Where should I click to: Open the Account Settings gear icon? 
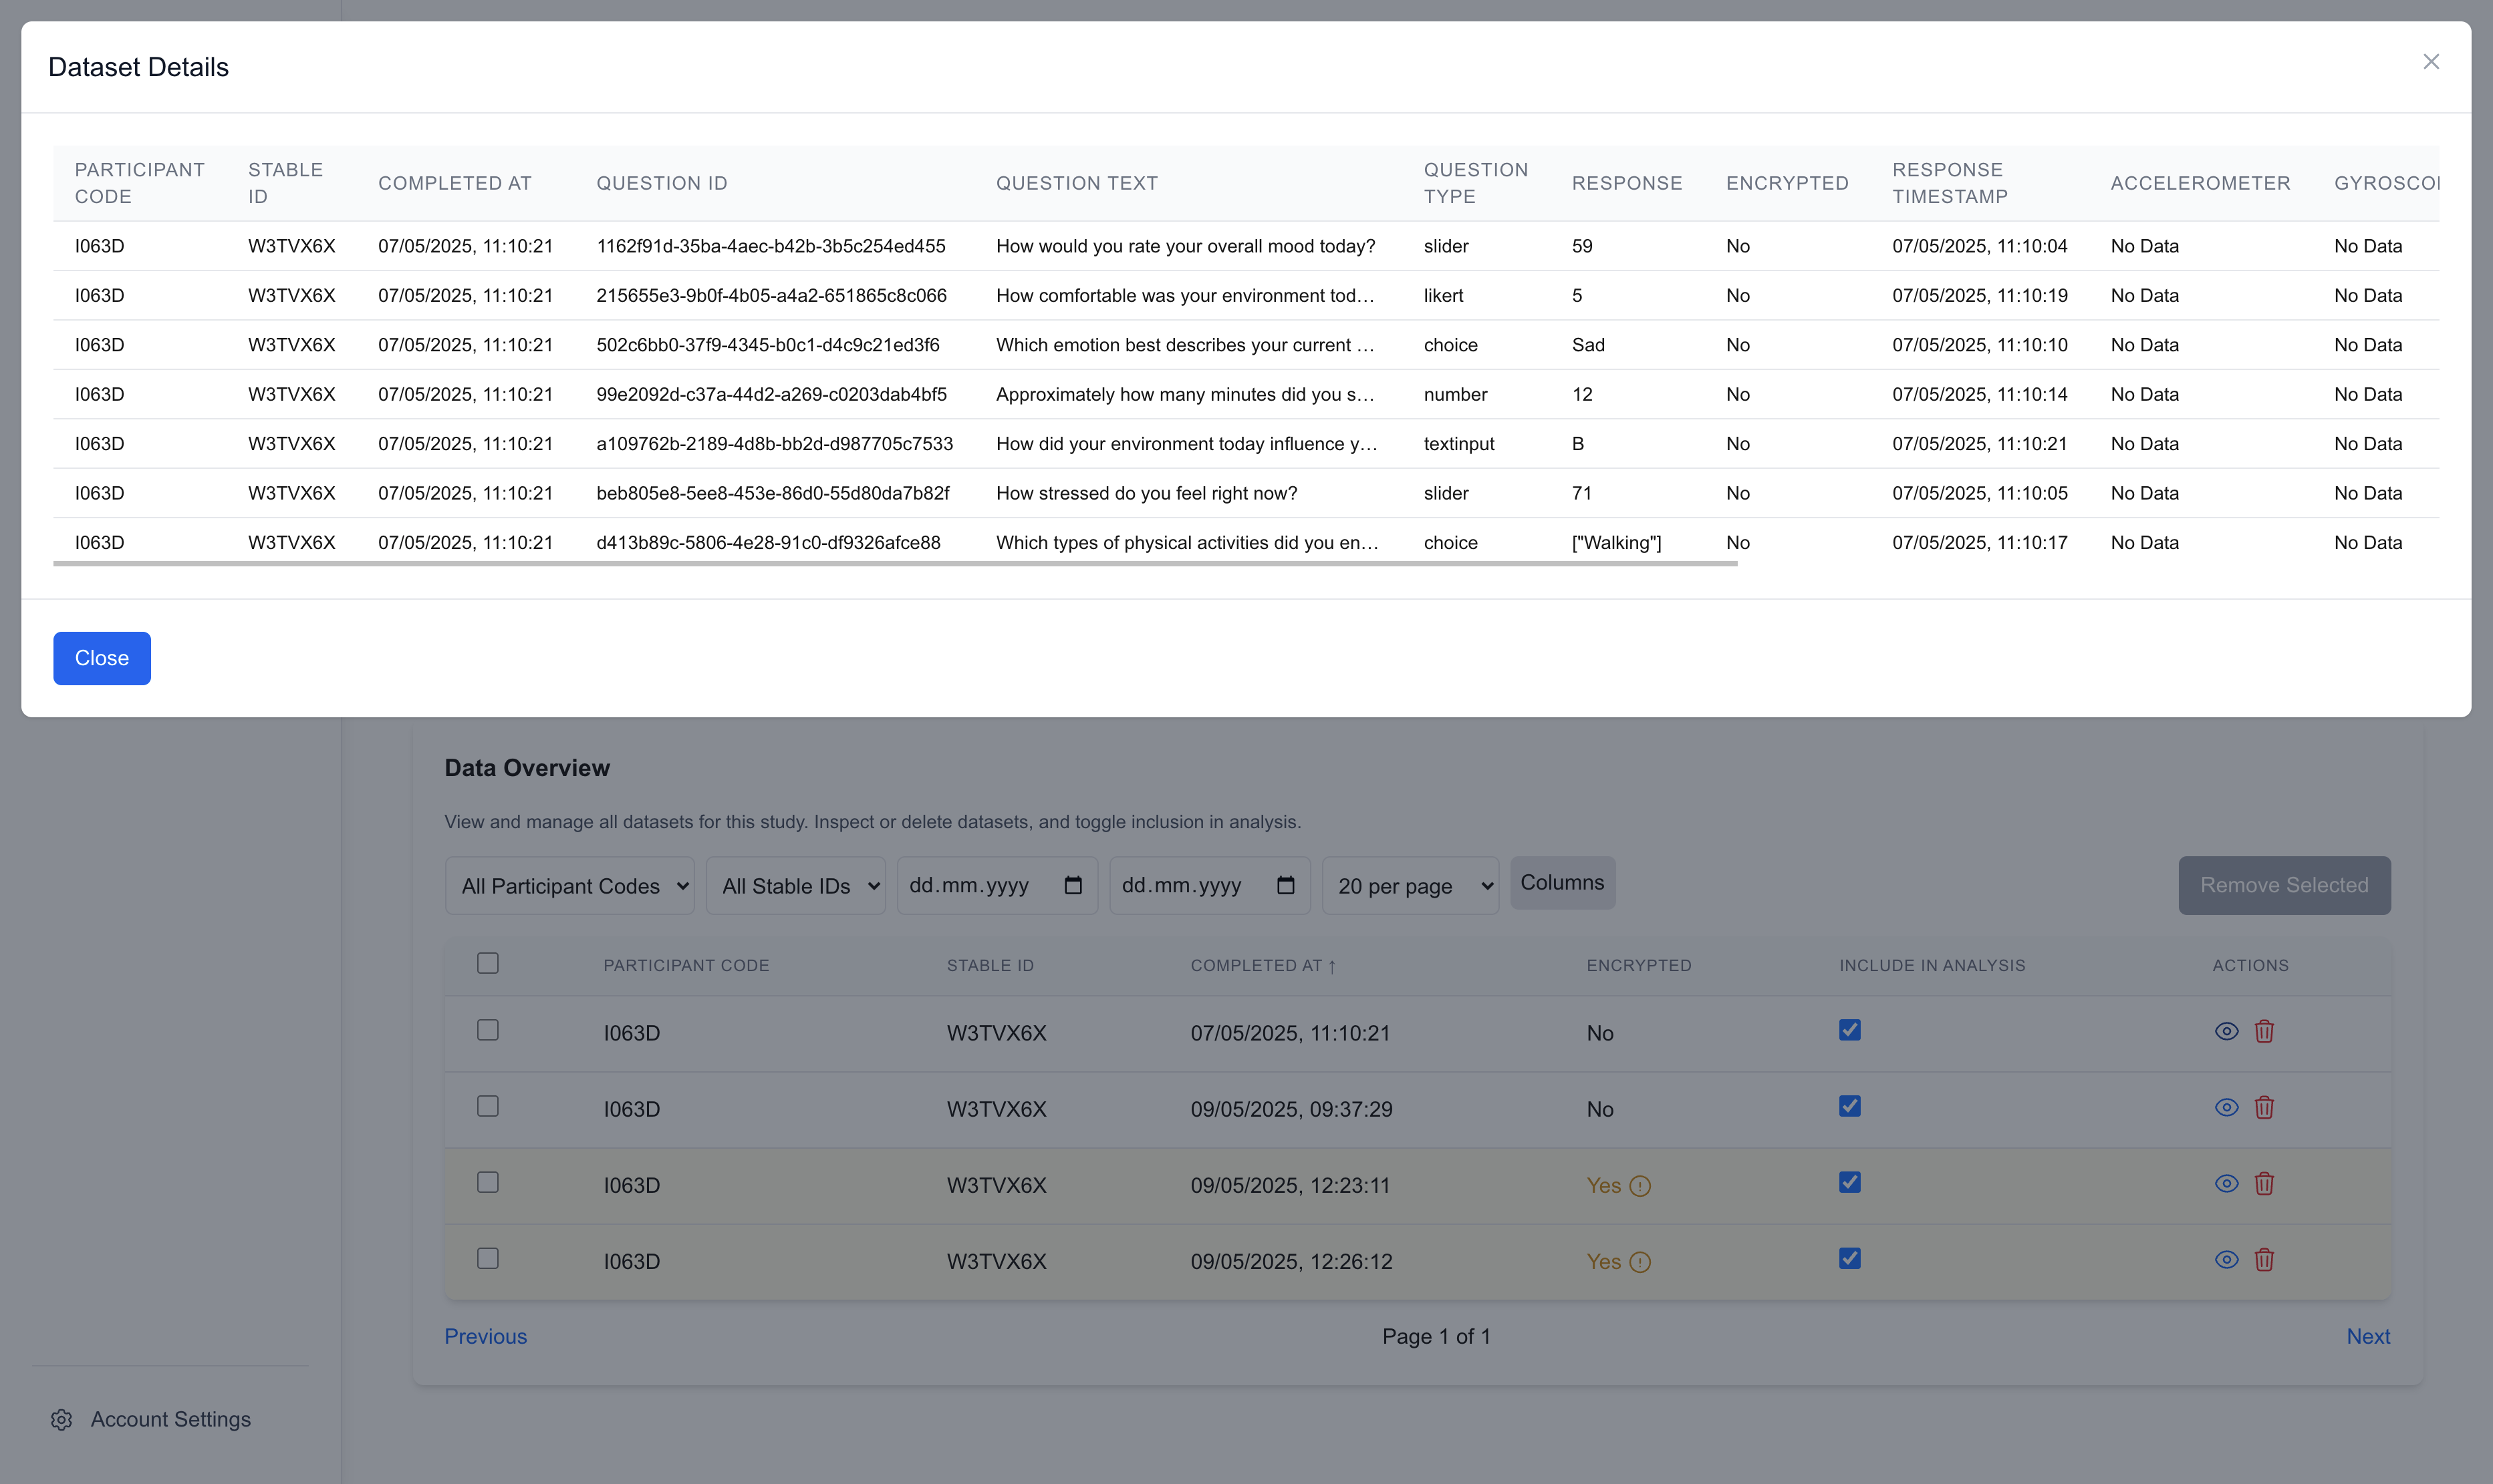(x=62, y=1419)
